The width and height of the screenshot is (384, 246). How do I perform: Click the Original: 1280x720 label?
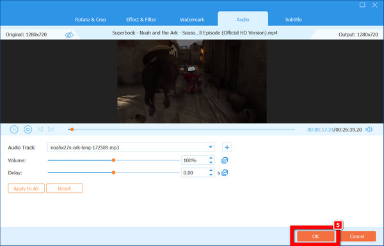pyautogui.click(x=26, y=35)
